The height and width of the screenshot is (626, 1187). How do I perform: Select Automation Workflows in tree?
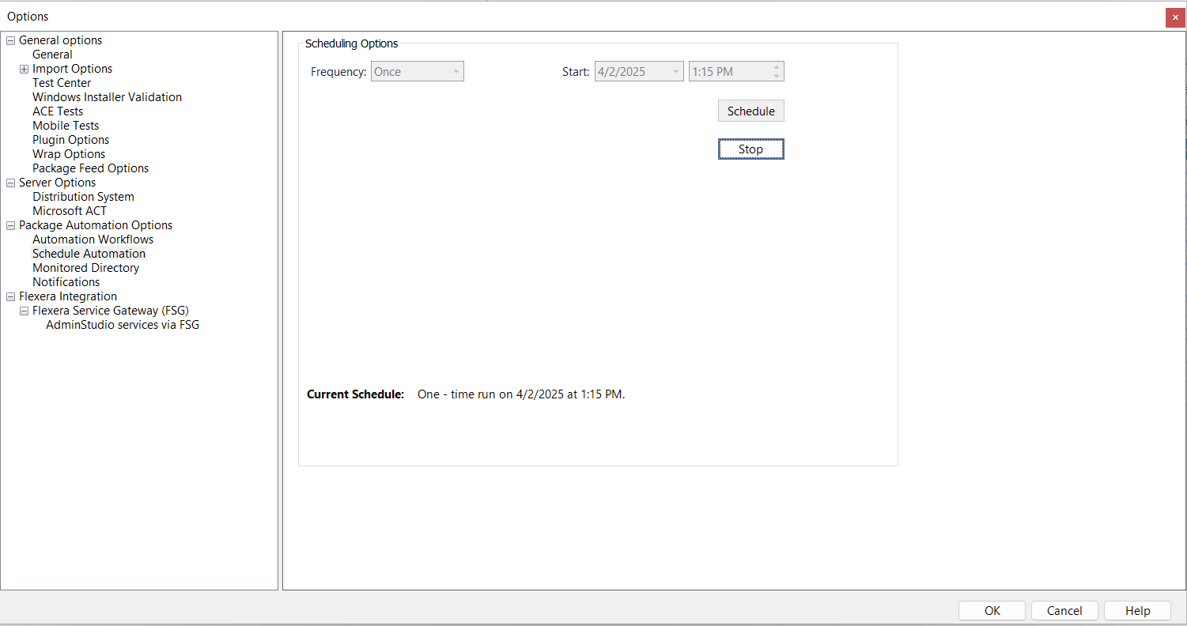click(x=93, y=239)
